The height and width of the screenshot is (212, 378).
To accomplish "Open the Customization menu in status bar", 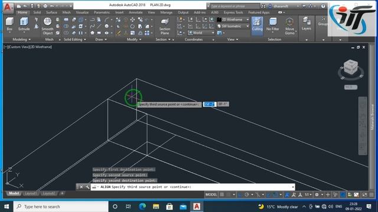I will click(x=372, y=195).
